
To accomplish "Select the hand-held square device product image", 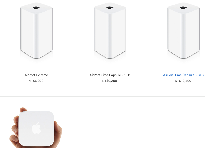I will click(36, 128).
